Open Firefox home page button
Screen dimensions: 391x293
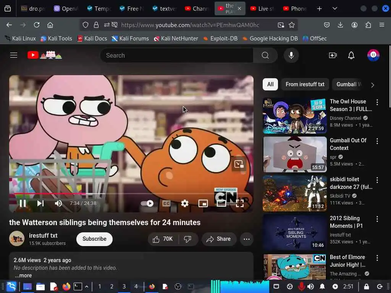coord(50,25)
